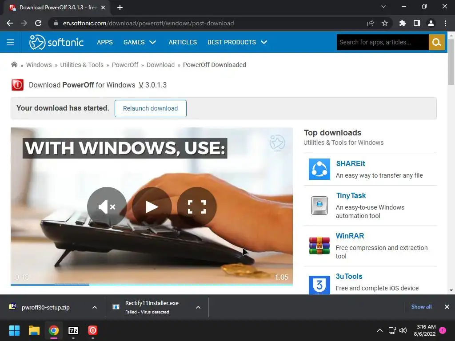Image resolution: width=455 pixels, height=341 pixels.
Task: Open a new browser tab
Action: coord(120,8)
